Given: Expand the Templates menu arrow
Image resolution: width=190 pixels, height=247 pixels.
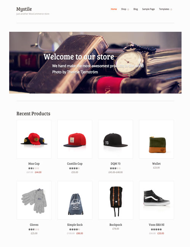Looking at the screenshot, I should coord(171,9).
